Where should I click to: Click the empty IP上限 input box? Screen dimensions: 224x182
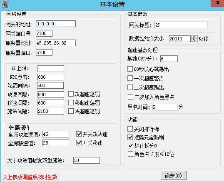[51, 69]
